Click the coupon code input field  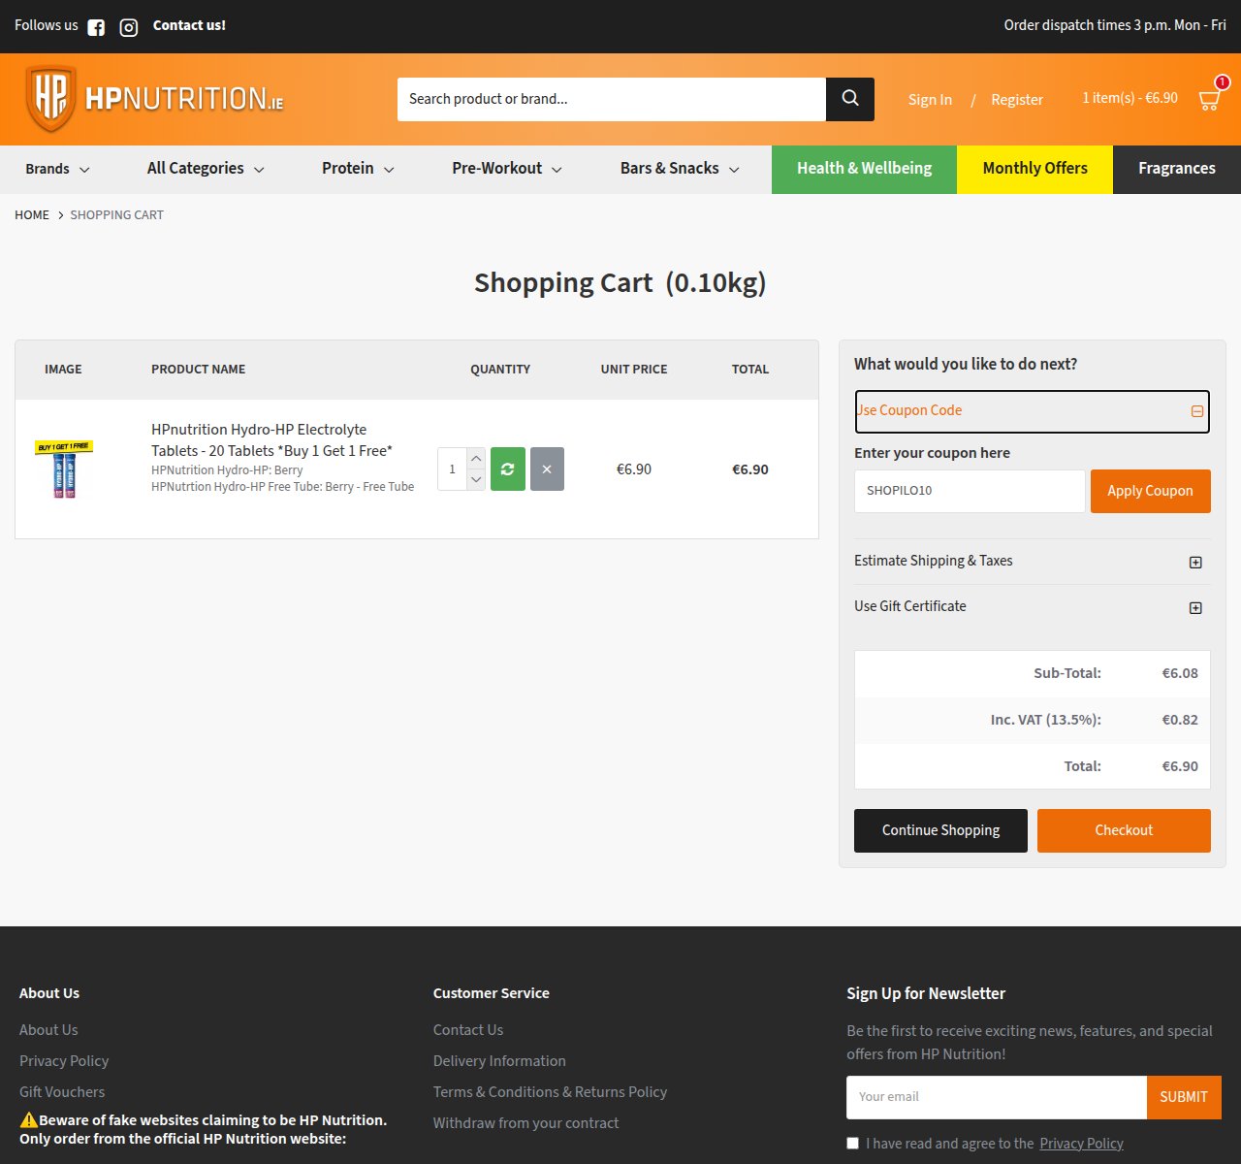coord(970,491)
